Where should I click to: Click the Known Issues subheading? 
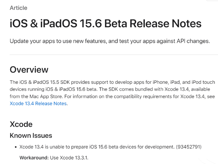pyautogui.click(x=31, y=135)
